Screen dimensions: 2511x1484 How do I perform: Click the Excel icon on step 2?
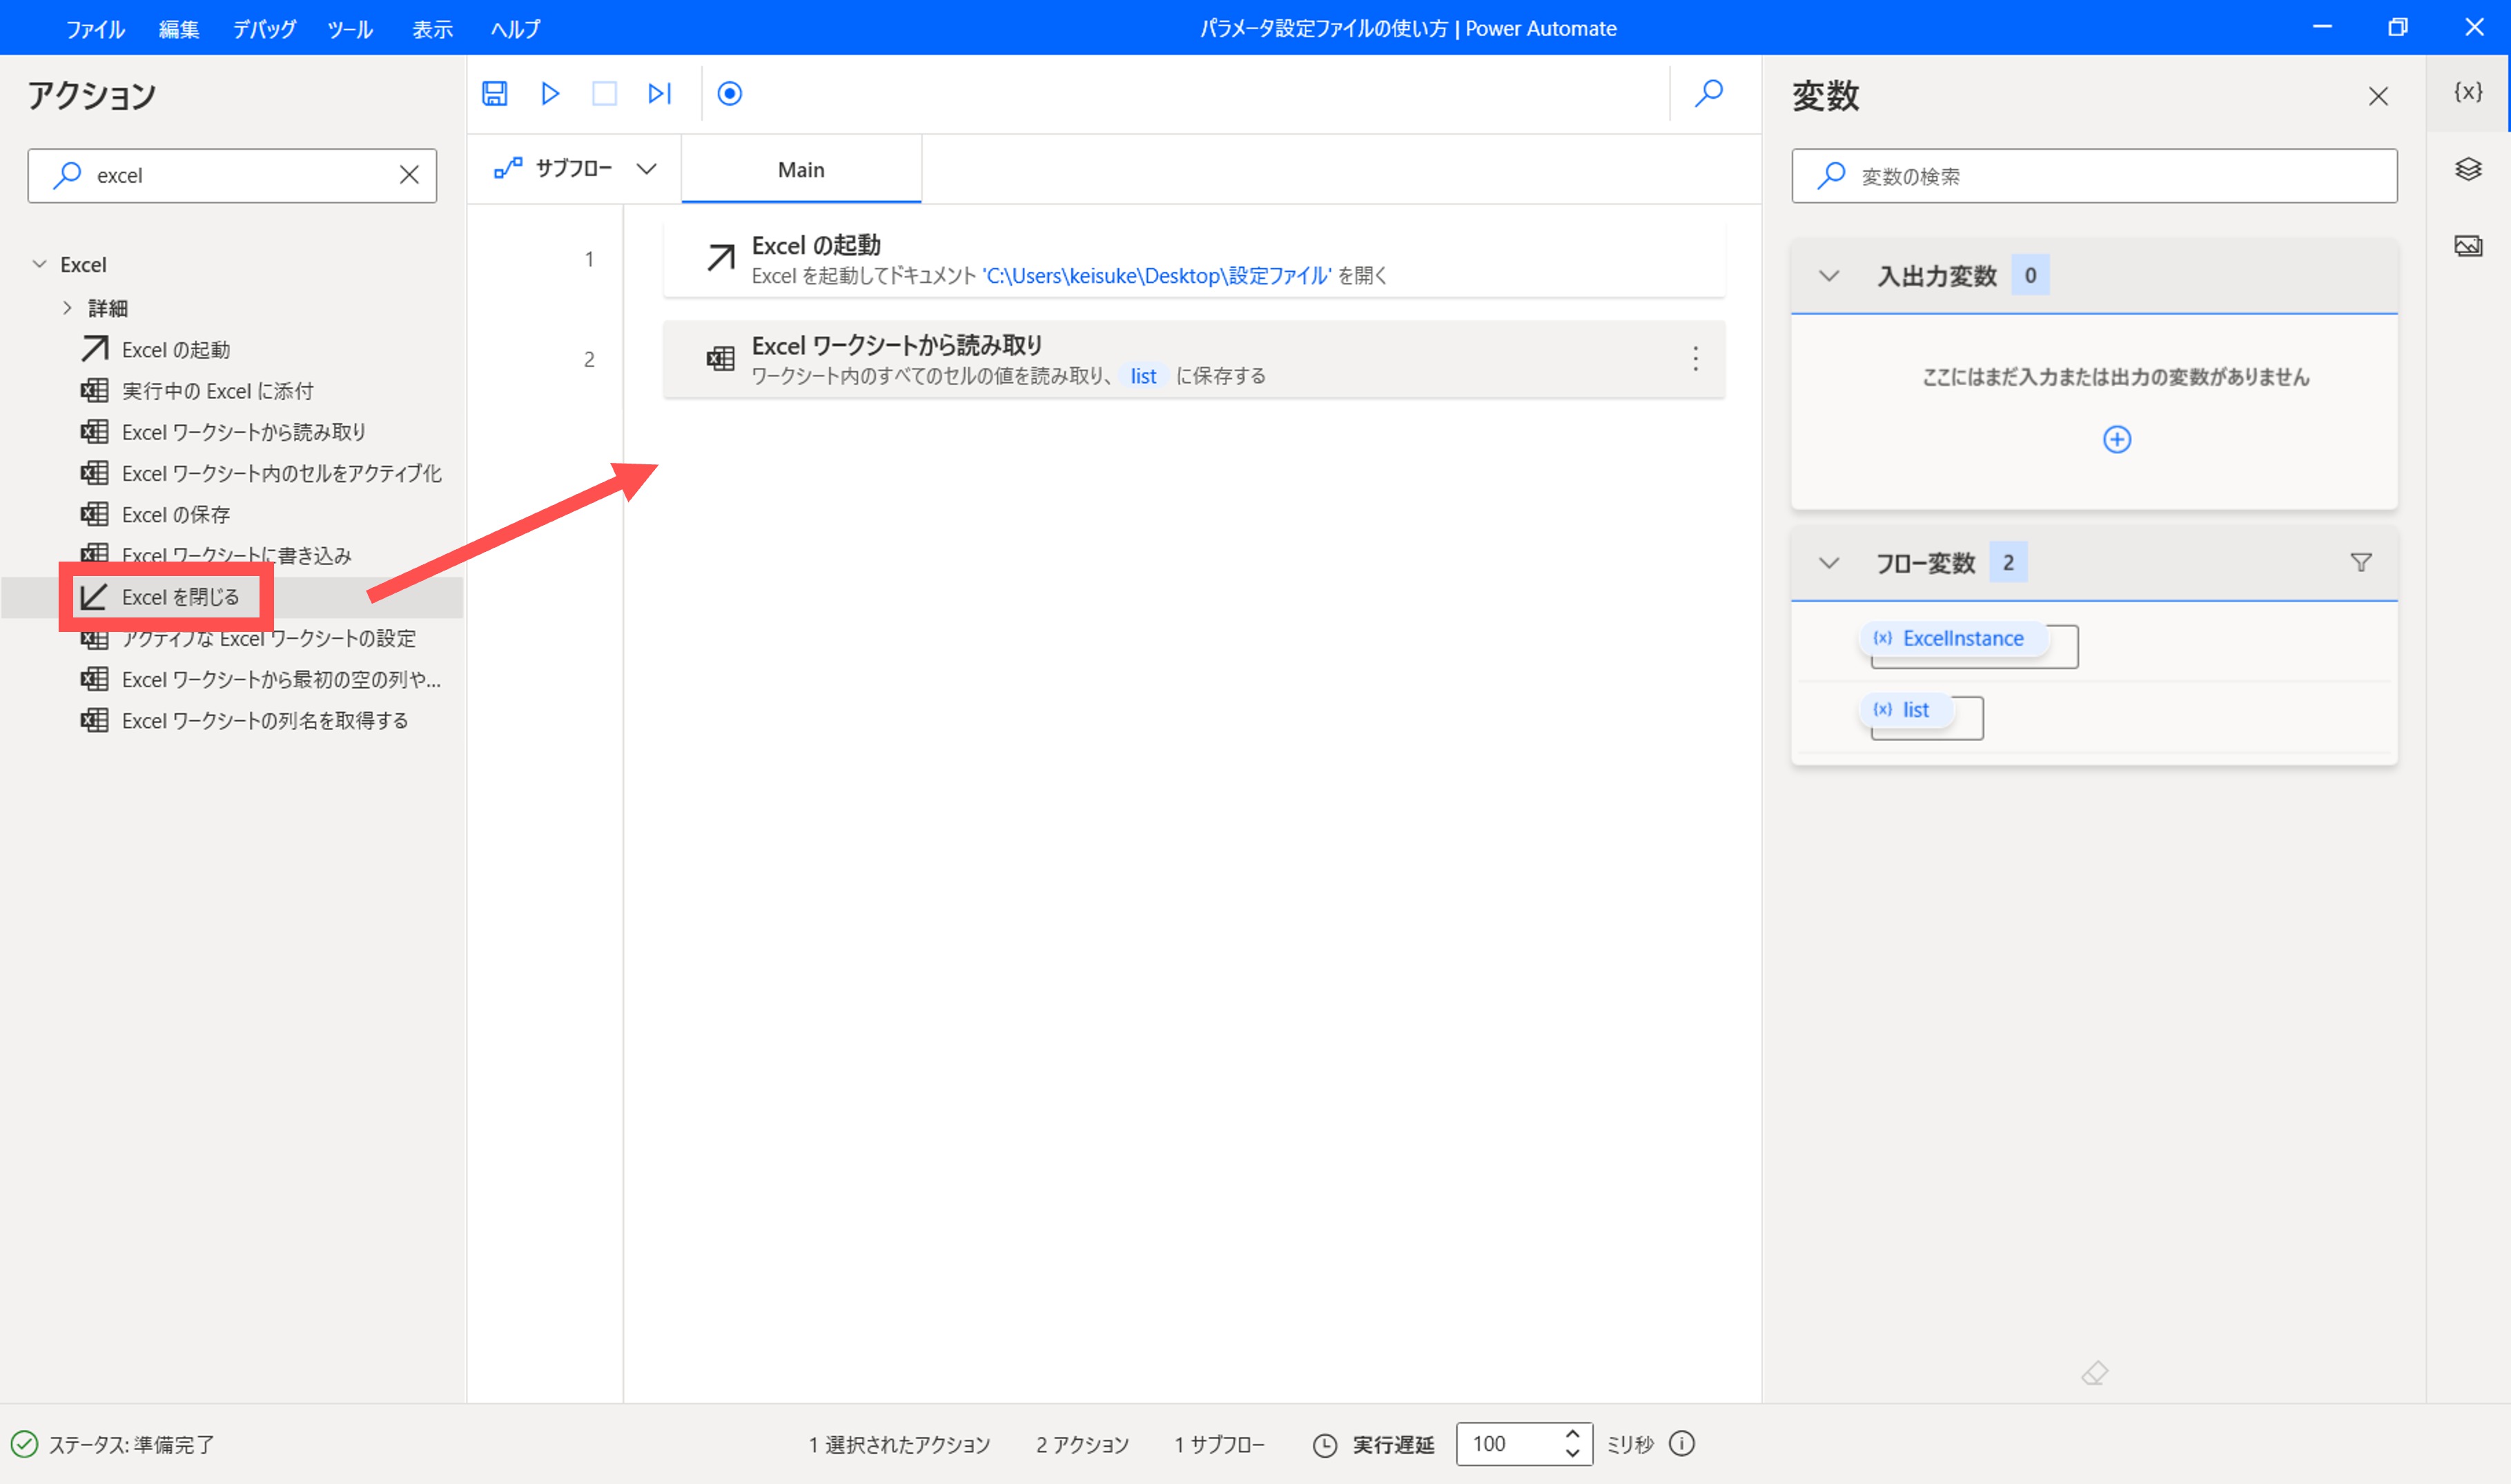[721, 358]
